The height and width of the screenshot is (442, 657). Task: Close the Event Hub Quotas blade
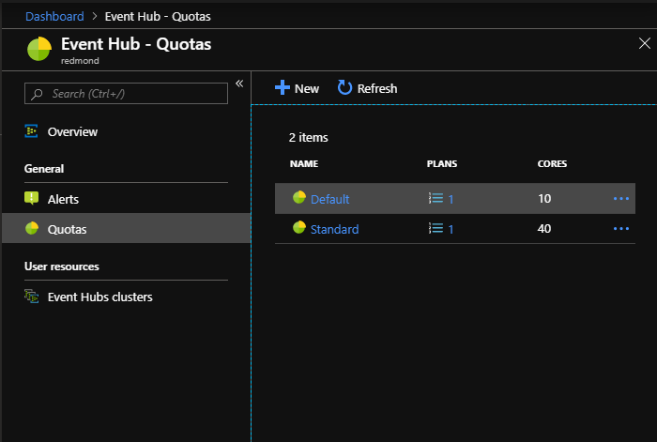[x=644, y=43]
